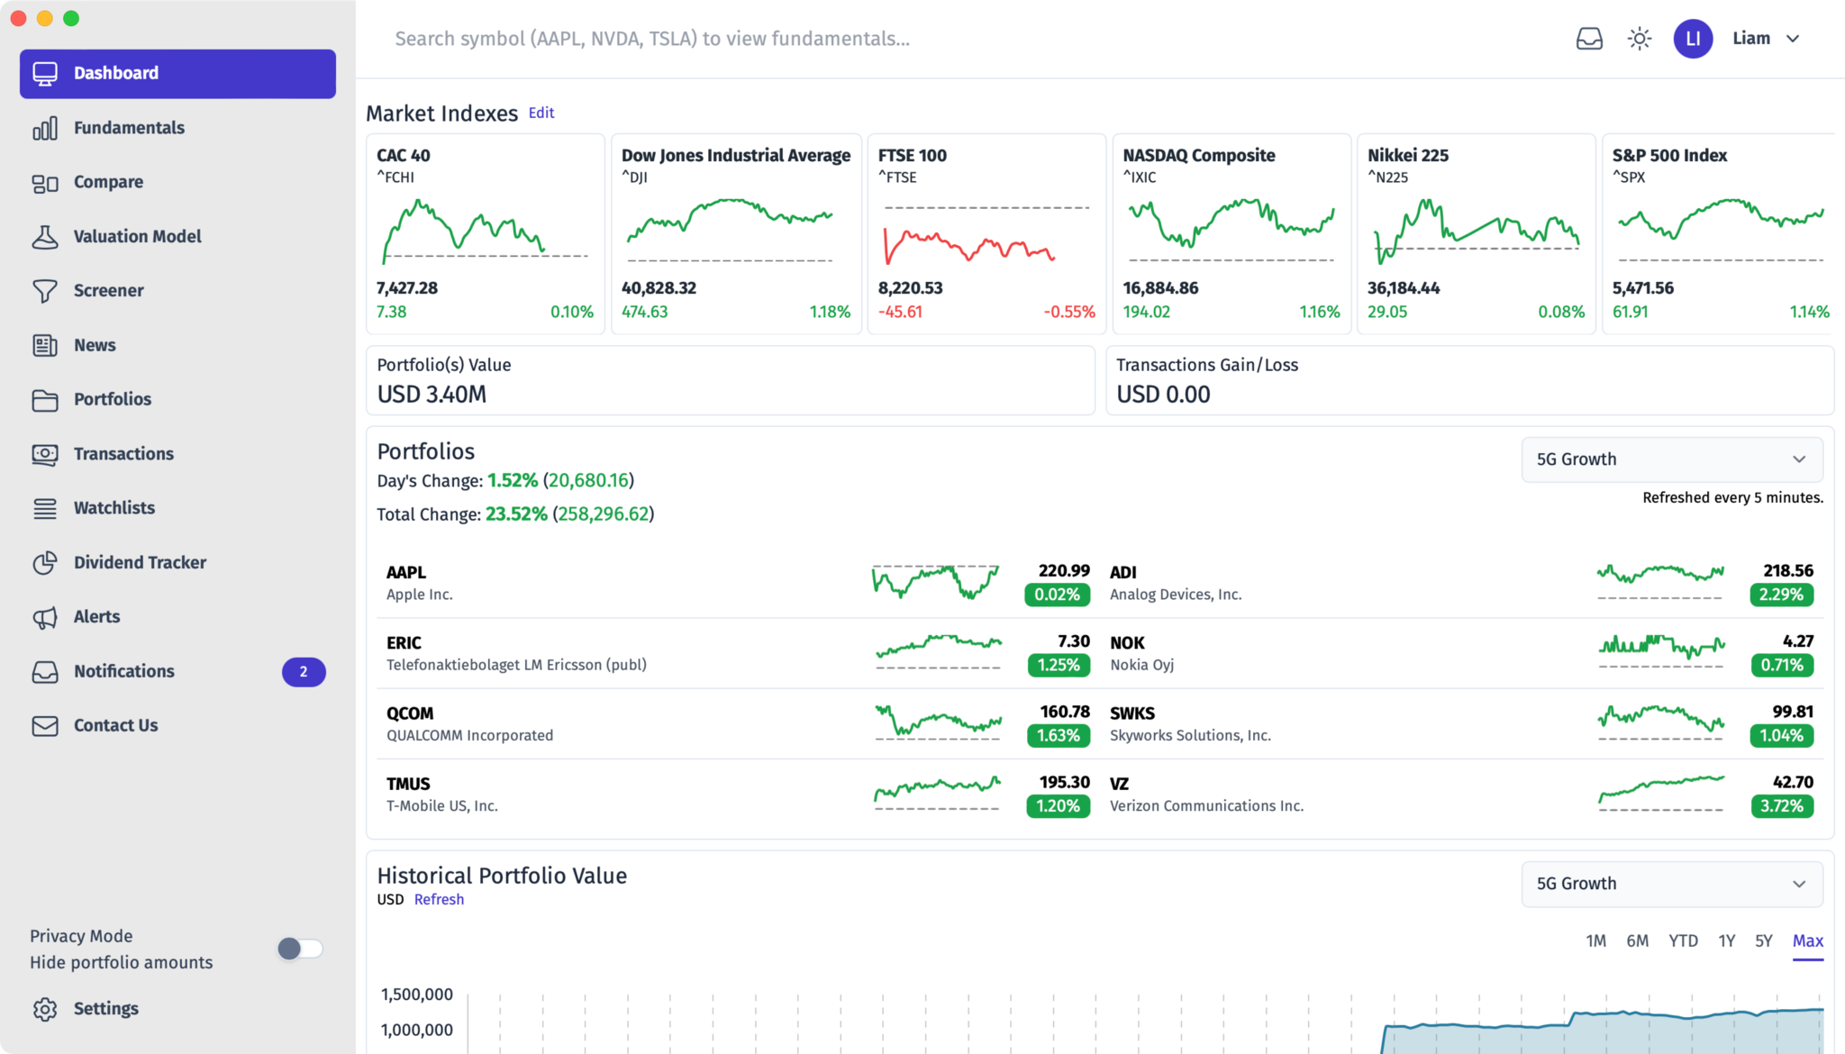Image resolution: width=1845 pixels, height=1054 pixels.
Task: Click the Dashboard monitor icon
Action: point(45,73)
